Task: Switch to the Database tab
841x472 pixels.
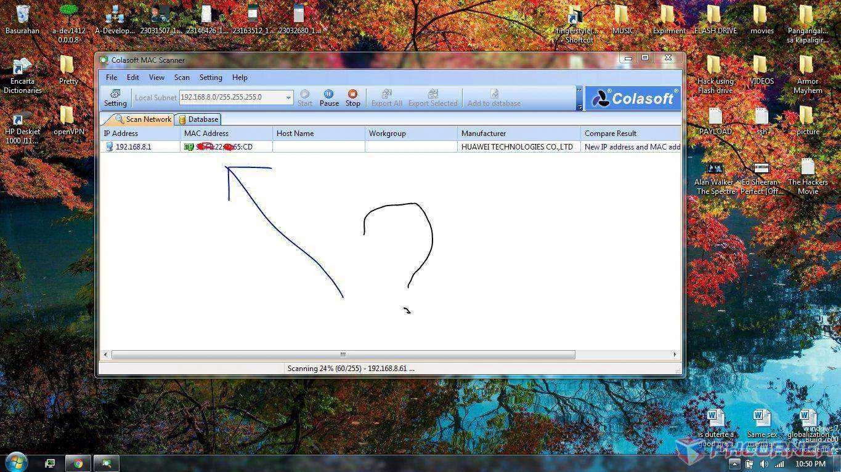Action: [198, 119]
